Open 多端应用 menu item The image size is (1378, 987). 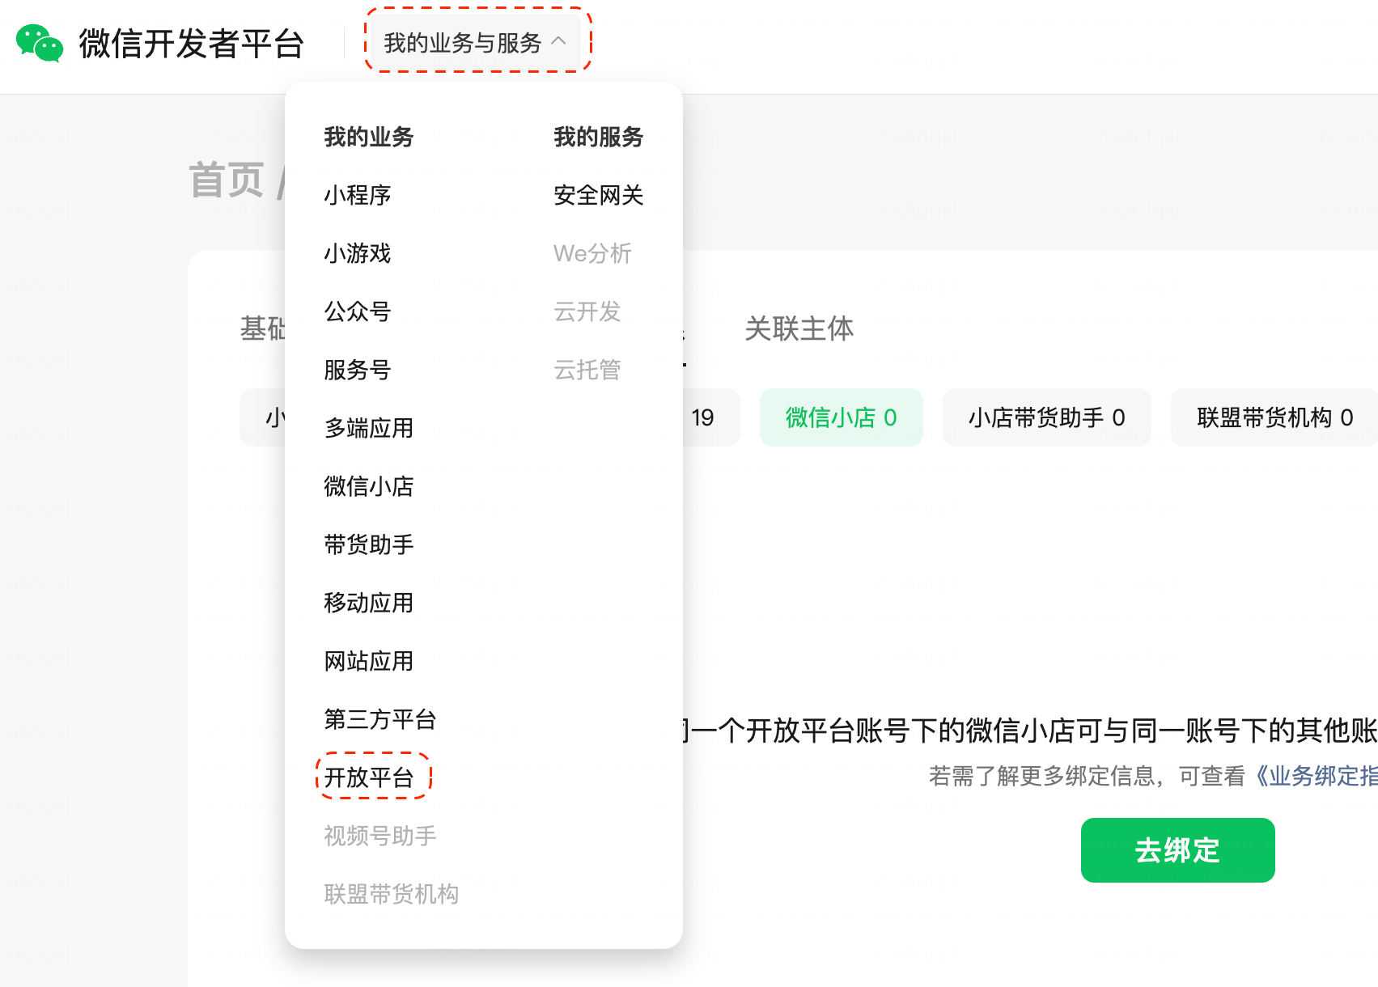point(368,428)
